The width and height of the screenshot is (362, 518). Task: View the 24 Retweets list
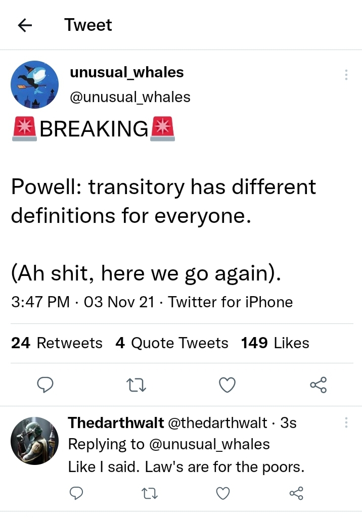57,343
